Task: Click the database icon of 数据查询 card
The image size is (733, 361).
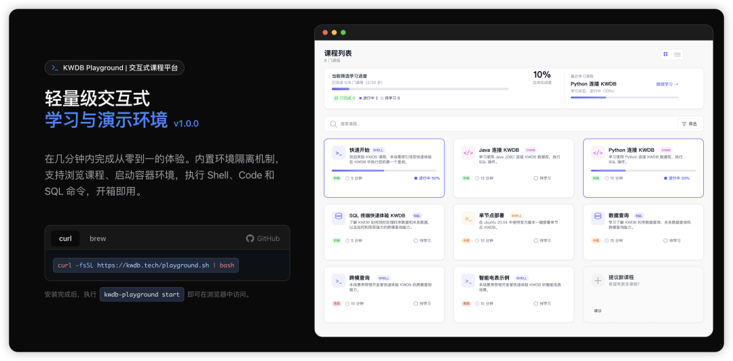Action: point(597,218)
